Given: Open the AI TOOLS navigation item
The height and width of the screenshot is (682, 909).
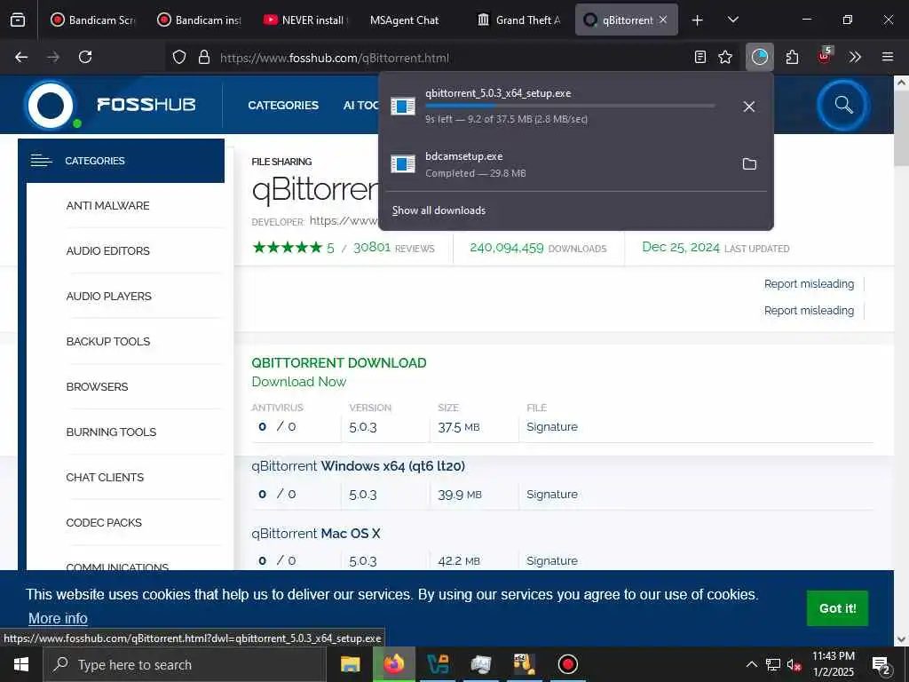Looking at the screenshot, I should pos(360,105).
